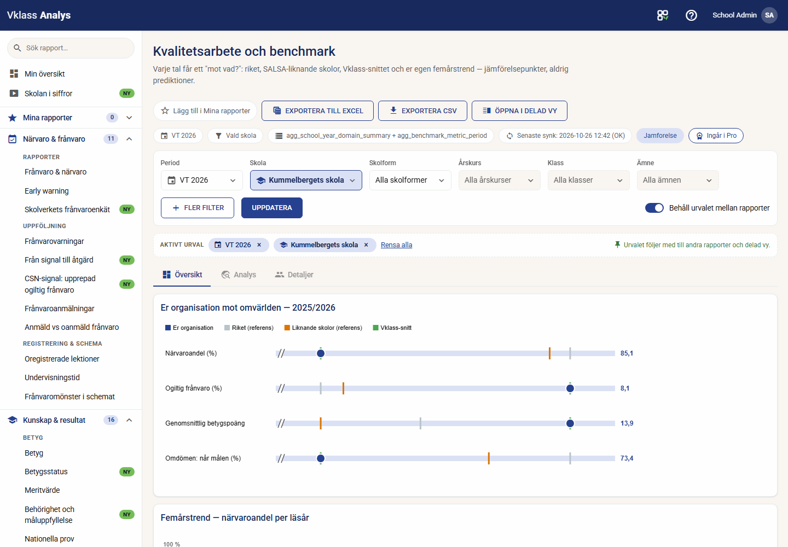The image size is (788, 547).
Task: Open the Alla skolformer dropdown
Action: coord(410,181)
